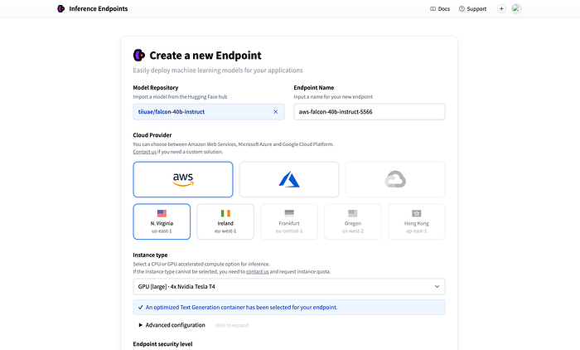The image size is (580, 350).
Task: Click the Model Repository field
Action: (x=209, y=112)
